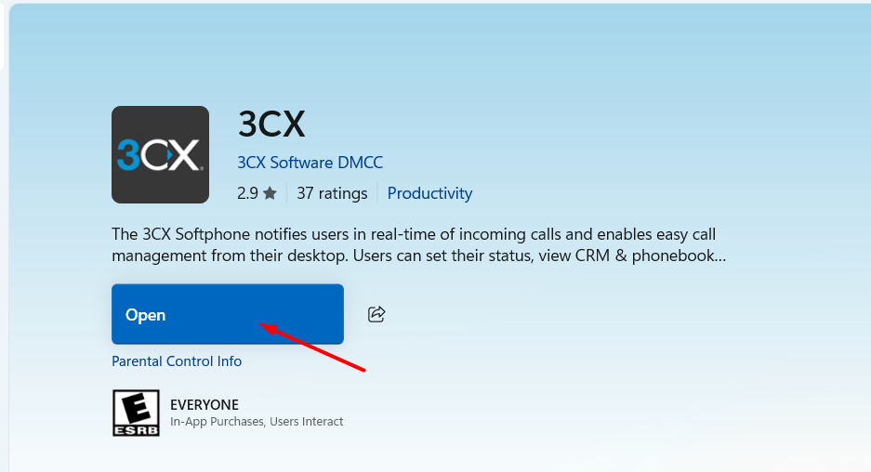Click the In-App Purchases descriptor text
The image size is (871, 472).
click(x=214, y=422)
